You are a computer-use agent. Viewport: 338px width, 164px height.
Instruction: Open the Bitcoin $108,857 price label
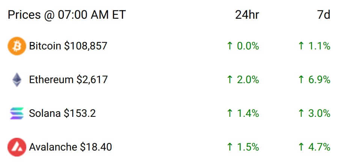[68, 46]
